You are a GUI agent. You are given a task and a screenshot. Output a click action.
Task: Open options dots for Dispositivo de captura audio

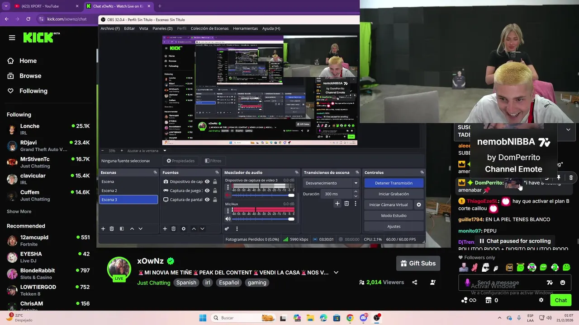point(228,187)
